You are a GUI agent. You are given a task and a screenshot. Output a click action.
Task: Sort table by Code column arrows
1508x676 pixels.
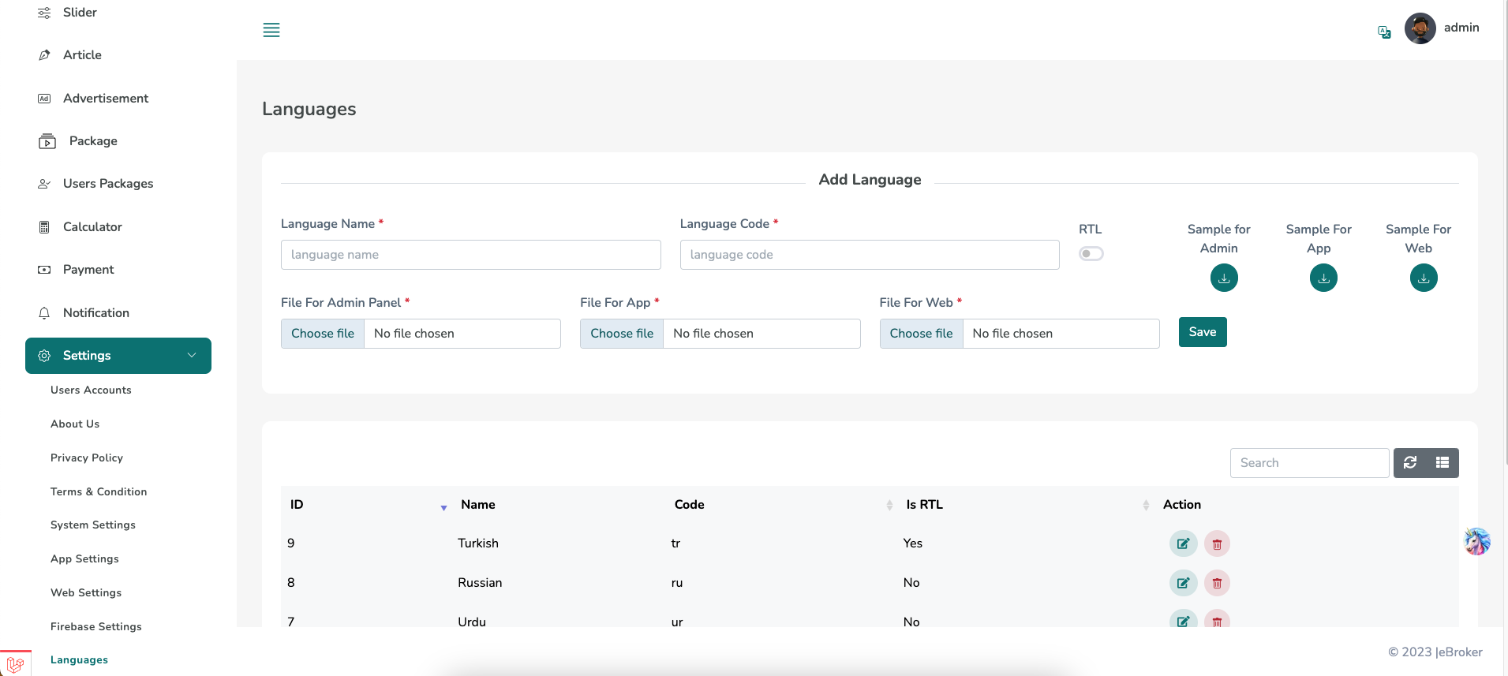[x=889, y=505]
